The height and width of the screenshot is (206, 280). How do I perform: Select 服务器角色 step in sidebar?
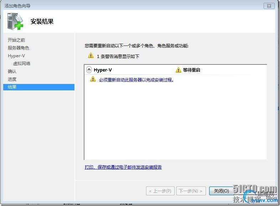click(18, 48)
